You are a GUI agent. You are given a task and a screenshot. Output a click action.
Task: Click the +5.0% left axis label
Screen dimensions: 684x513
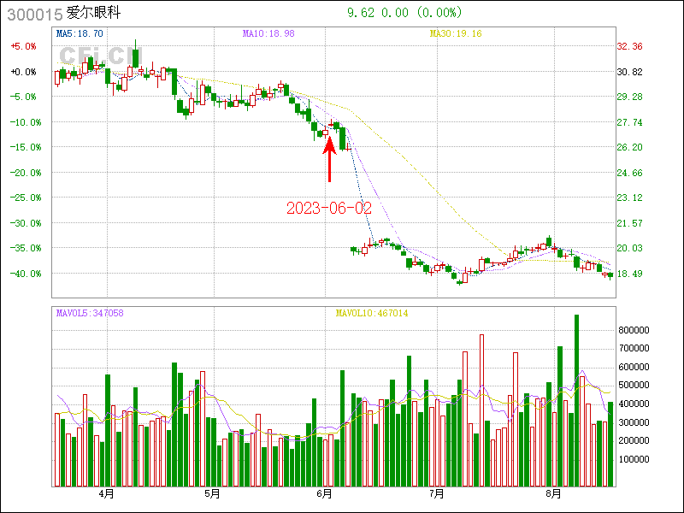23,46
